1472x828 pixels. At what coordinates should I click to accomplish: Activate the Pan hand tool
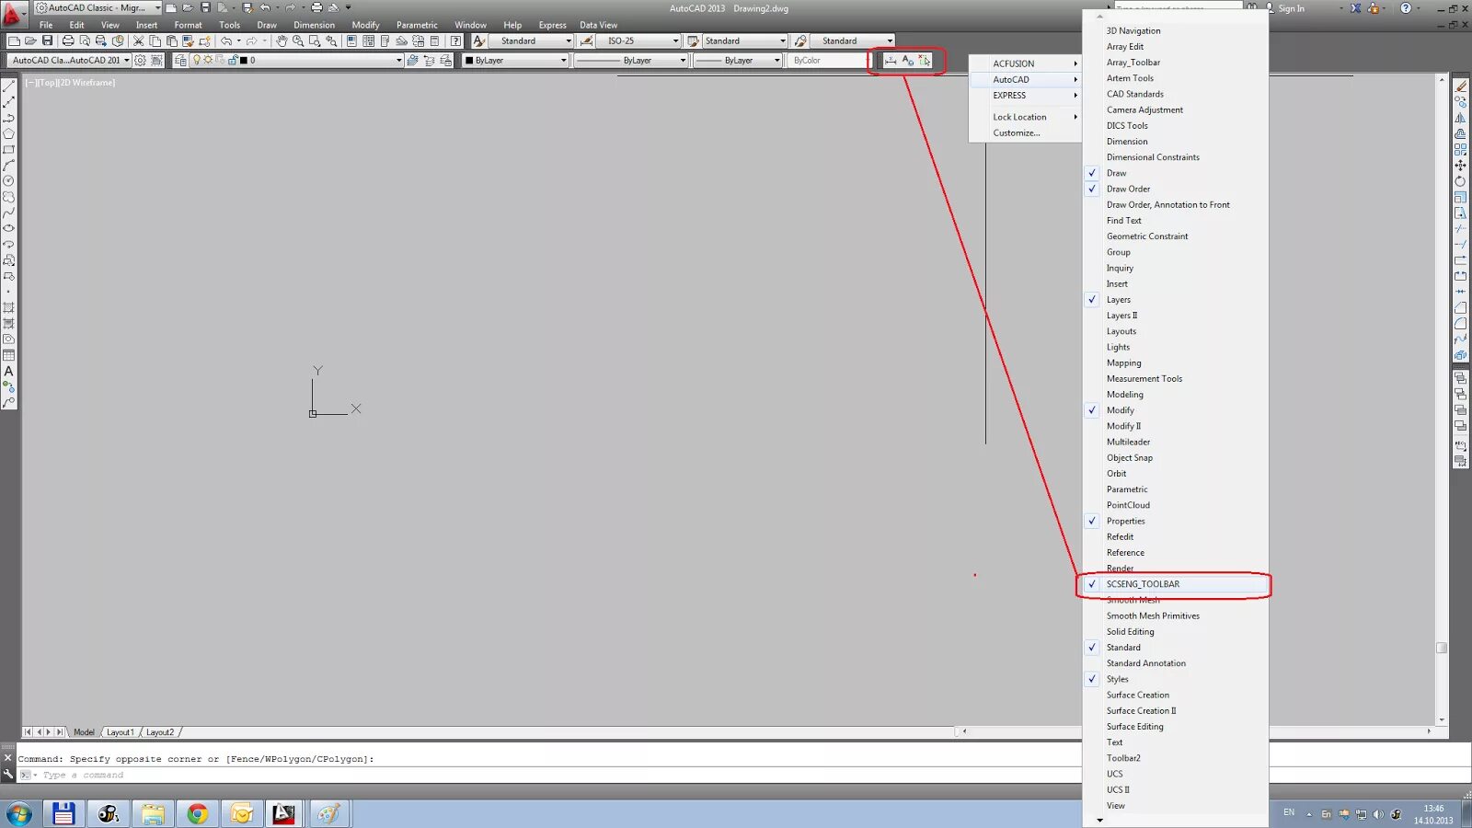point(282,41)
